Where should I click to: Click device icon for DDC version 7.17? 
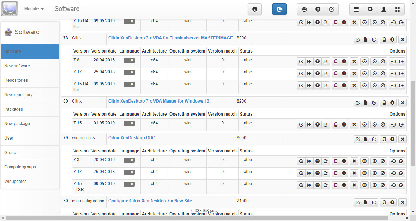[x=336, y=173]
